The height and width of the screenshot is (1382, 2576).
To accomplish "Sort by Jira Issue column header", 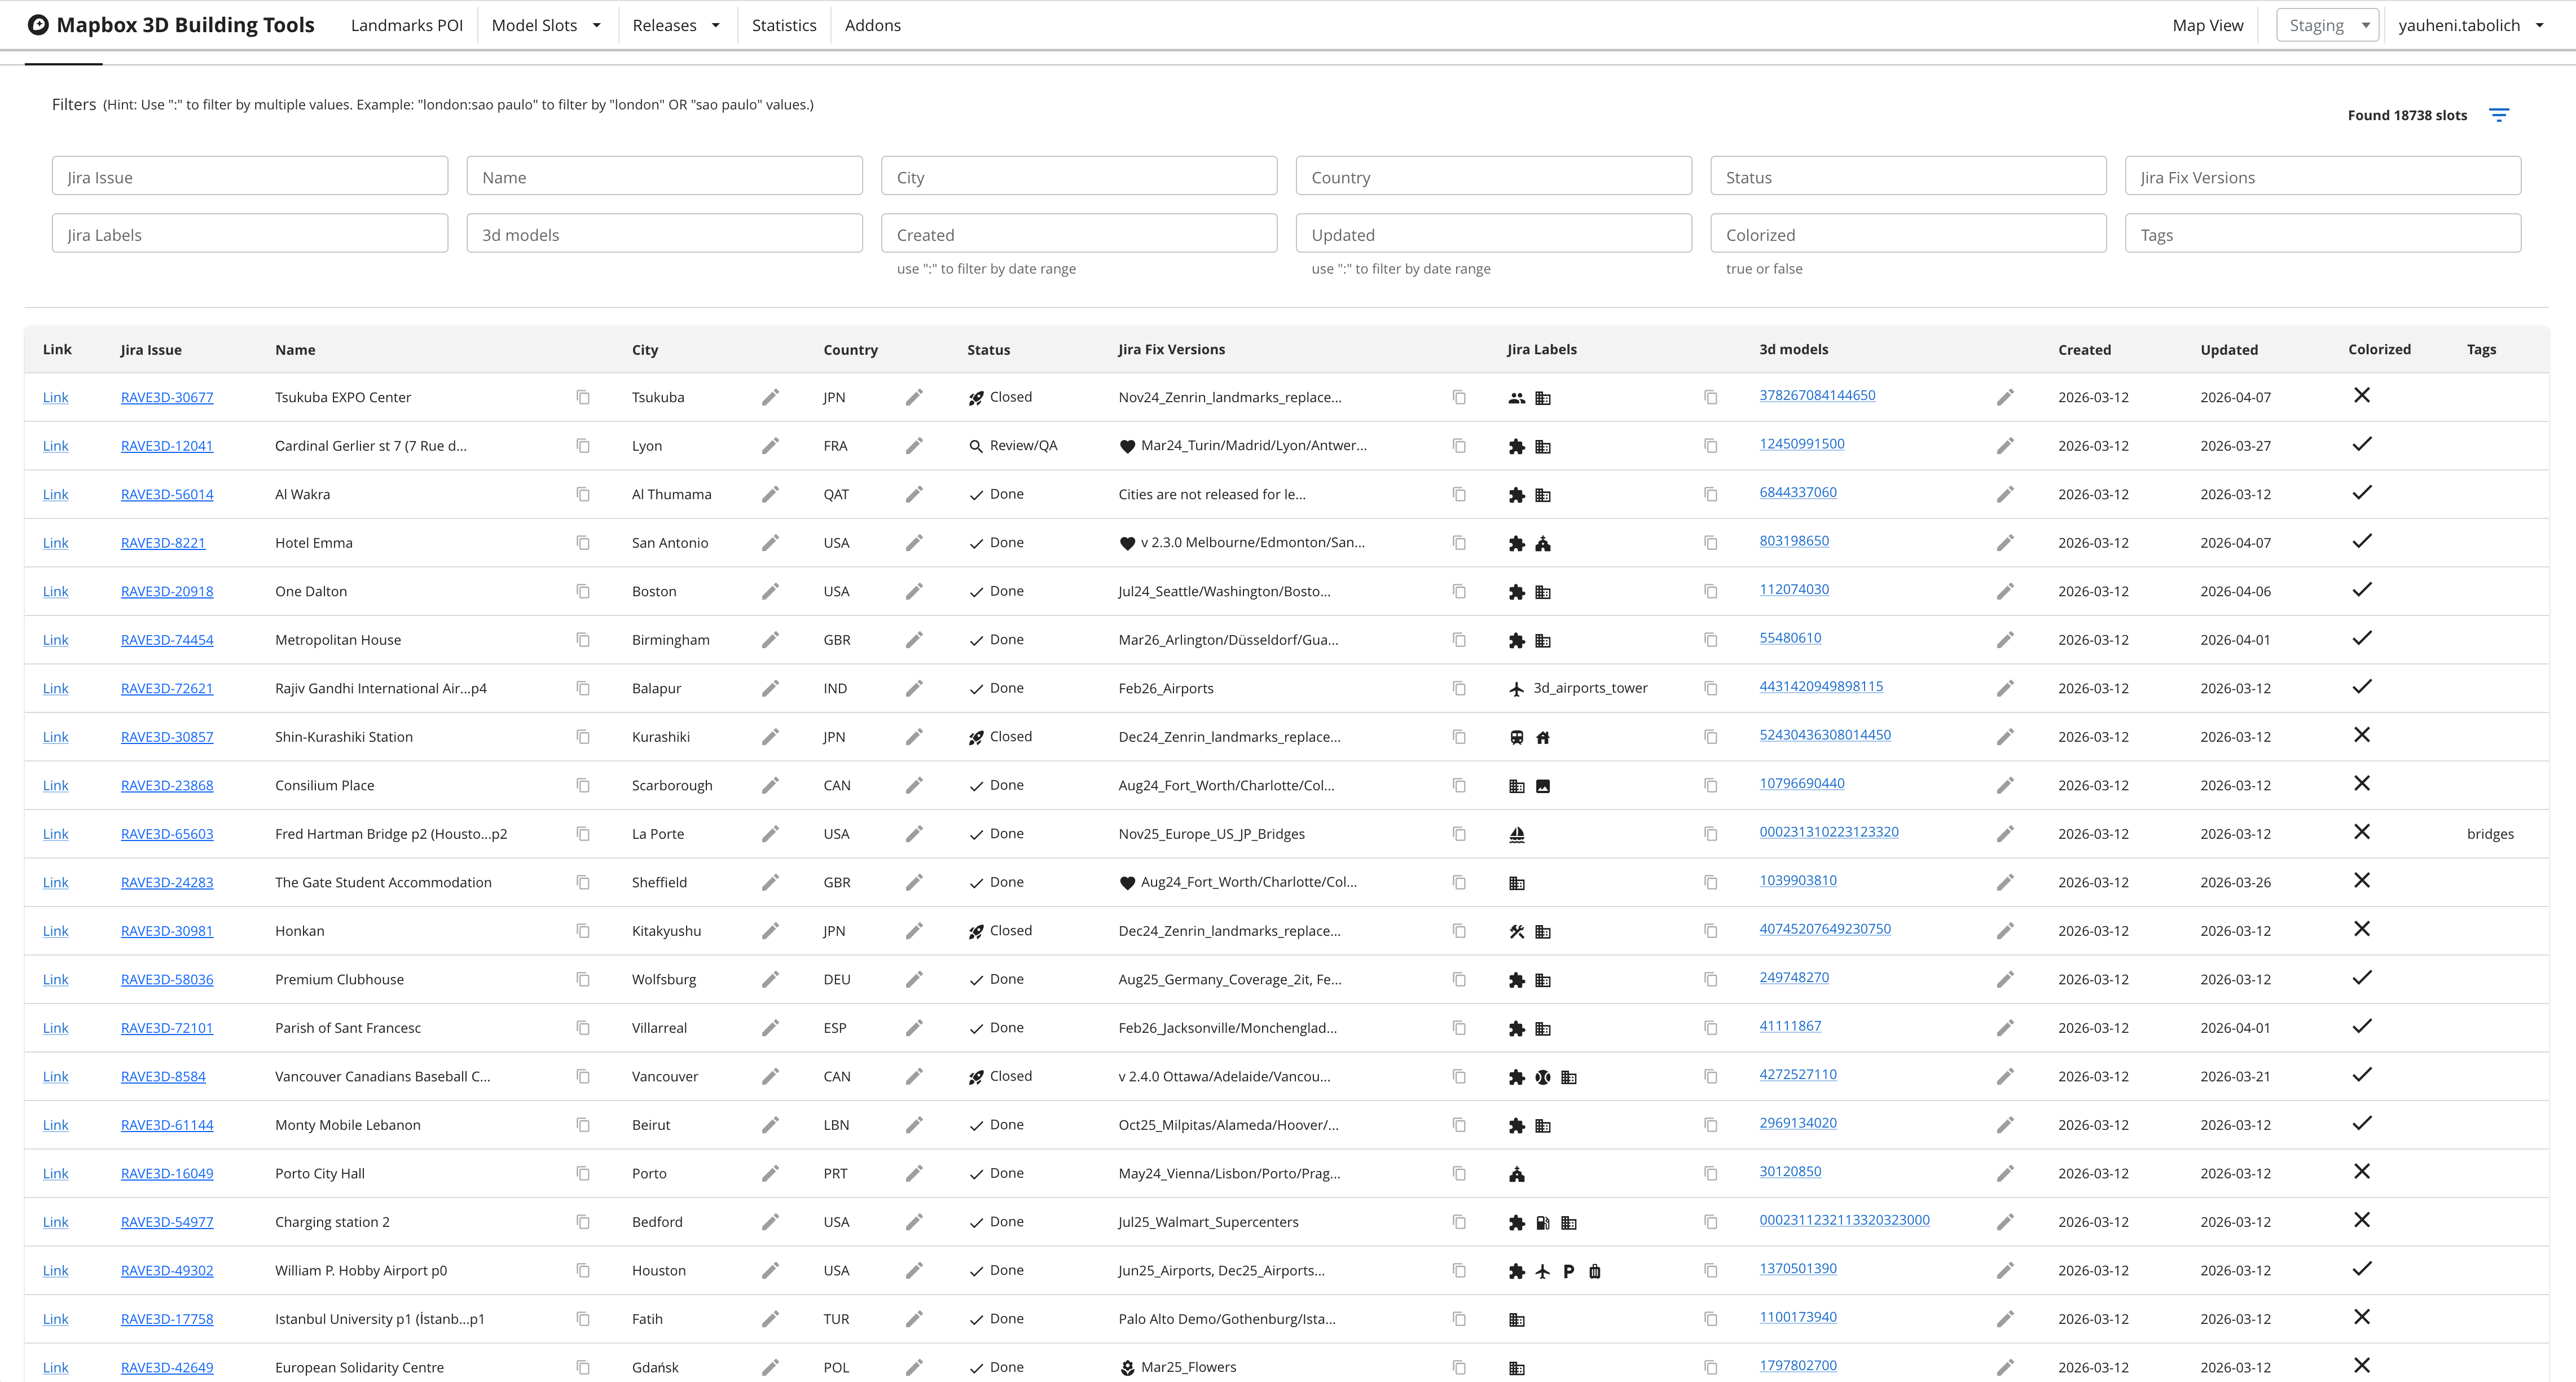I will [x=151, y=350].
